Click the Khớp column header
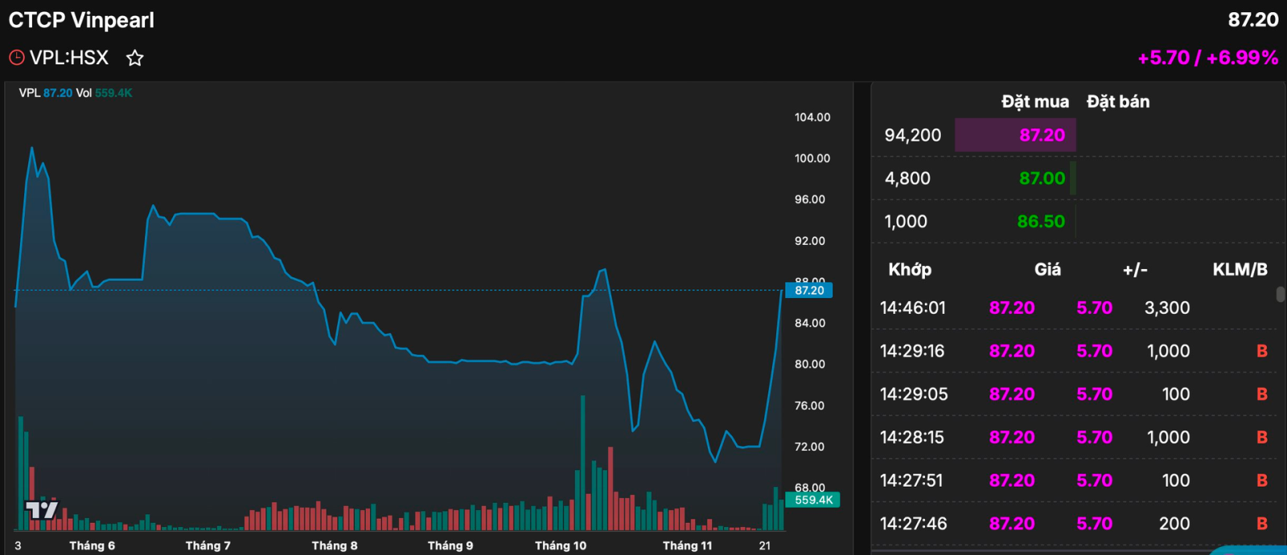Viewport: 1287px width, 555px height. (x=910, y=270)
